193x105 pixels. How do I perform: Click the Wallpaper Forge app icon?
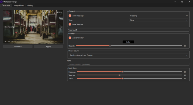coord(1,2)
